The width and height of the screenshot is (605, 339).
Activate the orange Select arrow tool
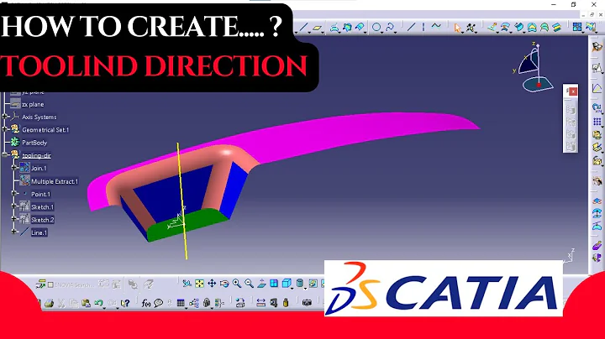click(x=458, y=28)
